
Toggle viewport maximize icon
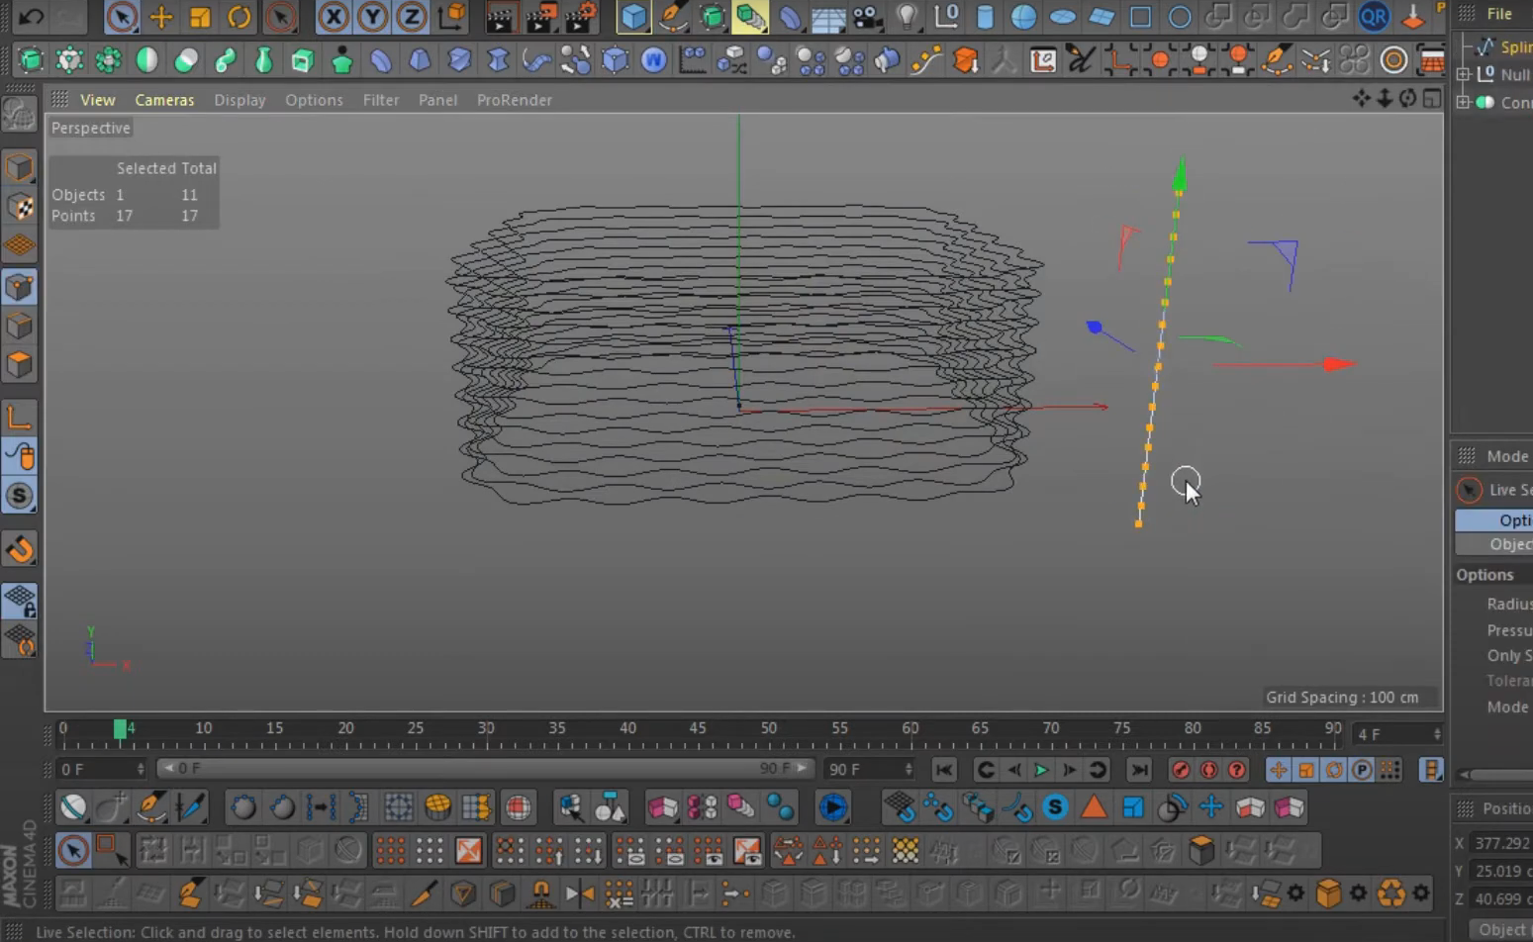(1432, 98)
